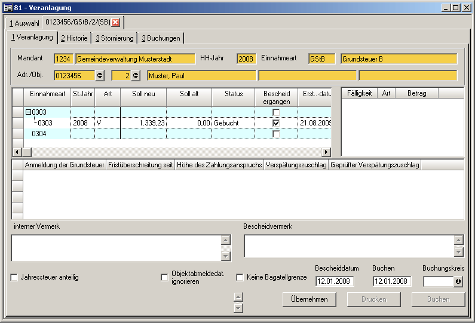
Task: Click into the Bescheiddatum date field
Action: click(x=334, y=281)
